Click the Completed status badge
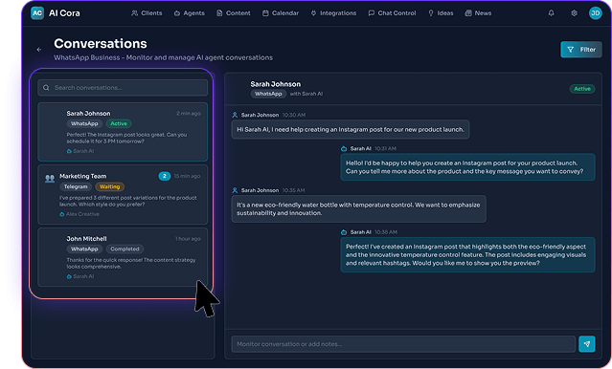612x369 pixels. coord(125,249)
